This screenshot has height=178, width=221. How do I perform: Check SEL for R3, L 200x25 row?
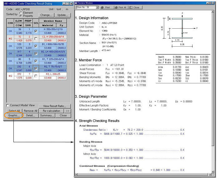click(x=36, y=76)
